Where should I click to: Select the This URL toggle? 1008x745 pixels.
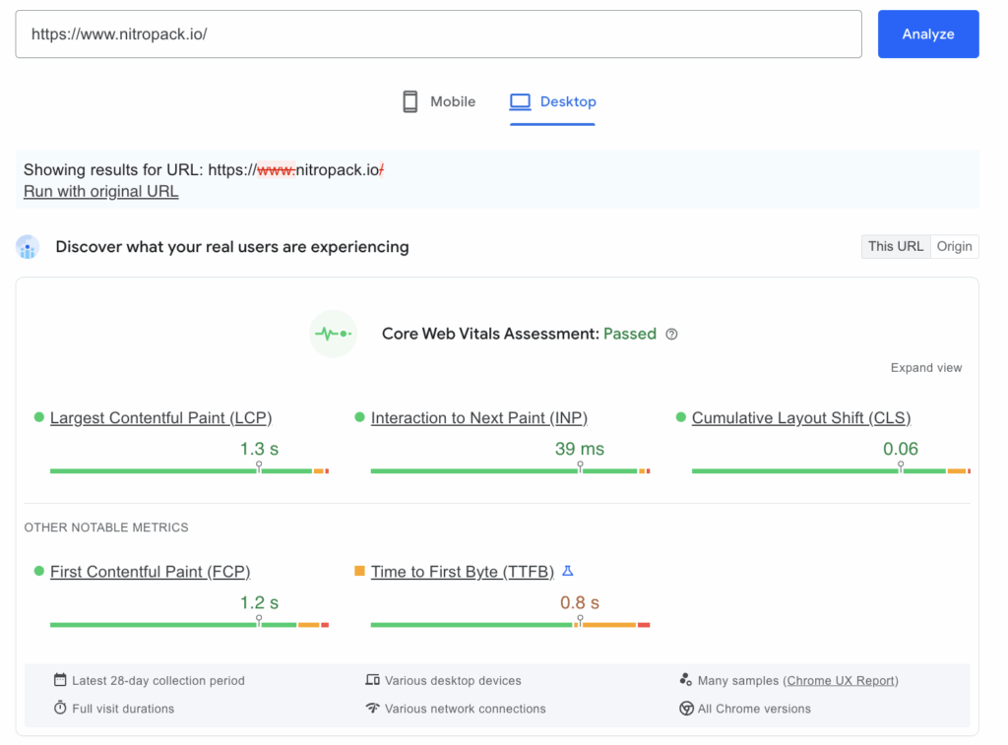[x=895, y=246]
